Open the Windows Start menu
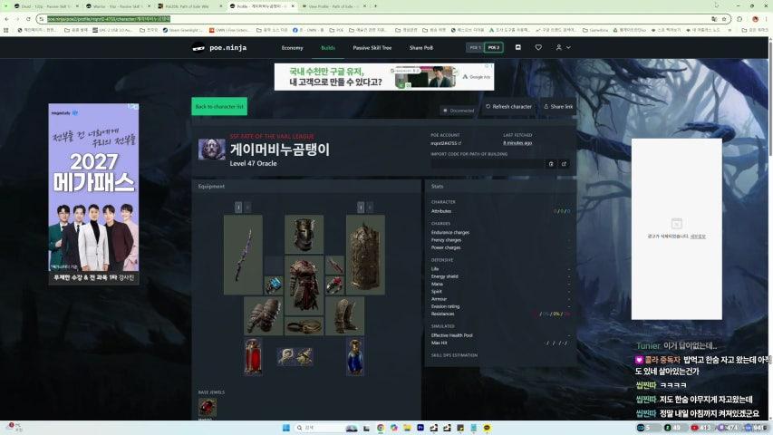 point(286,428)
